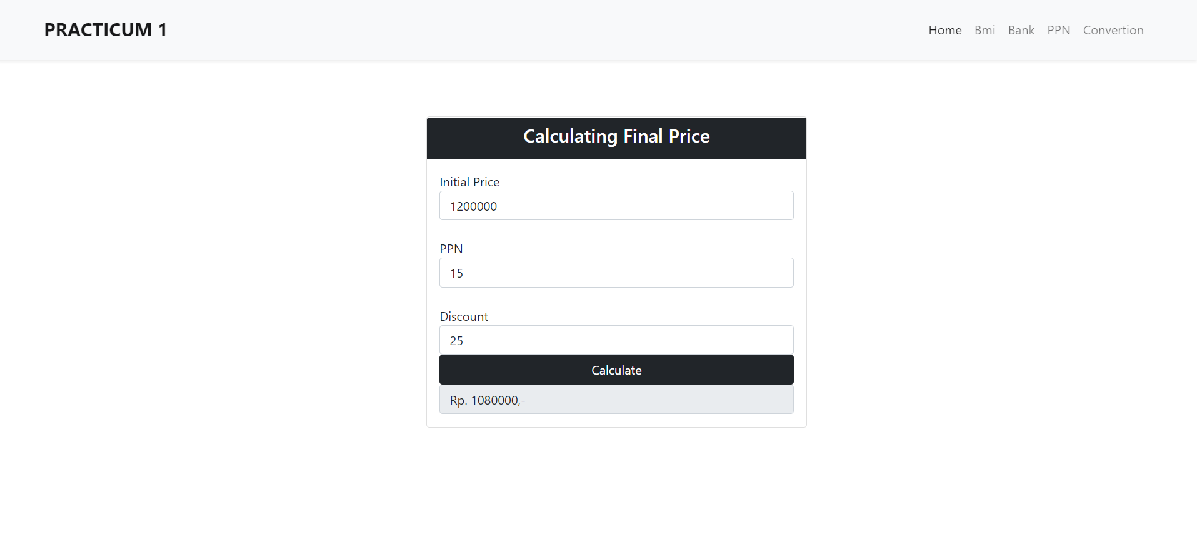
Task: Click the Initial Price label
Action: 469,182
